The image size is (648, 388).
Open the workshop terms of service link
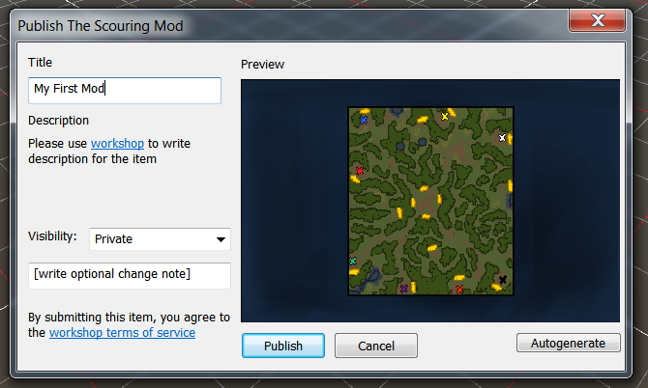(122, 333)
